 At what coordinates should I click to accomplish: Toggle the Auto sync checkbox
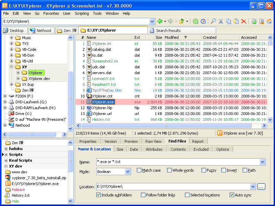[232, 195]
